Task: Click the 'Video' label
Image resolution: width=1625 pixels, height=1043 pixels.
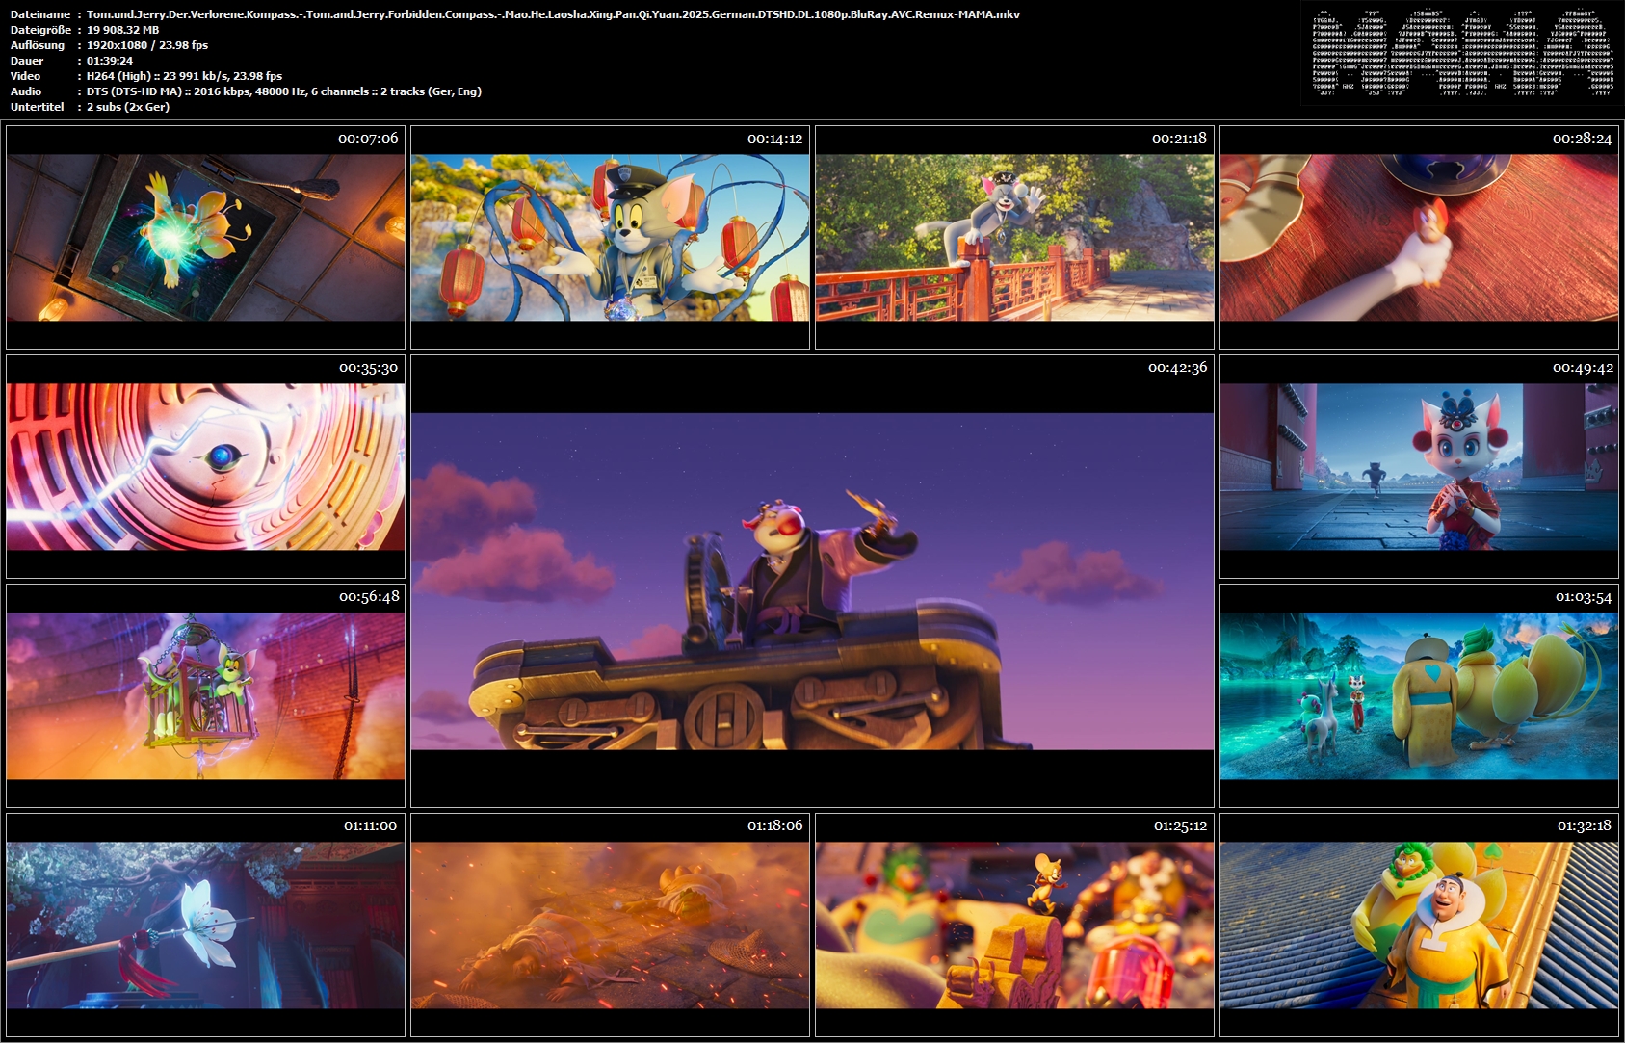Action: point(26,76)
